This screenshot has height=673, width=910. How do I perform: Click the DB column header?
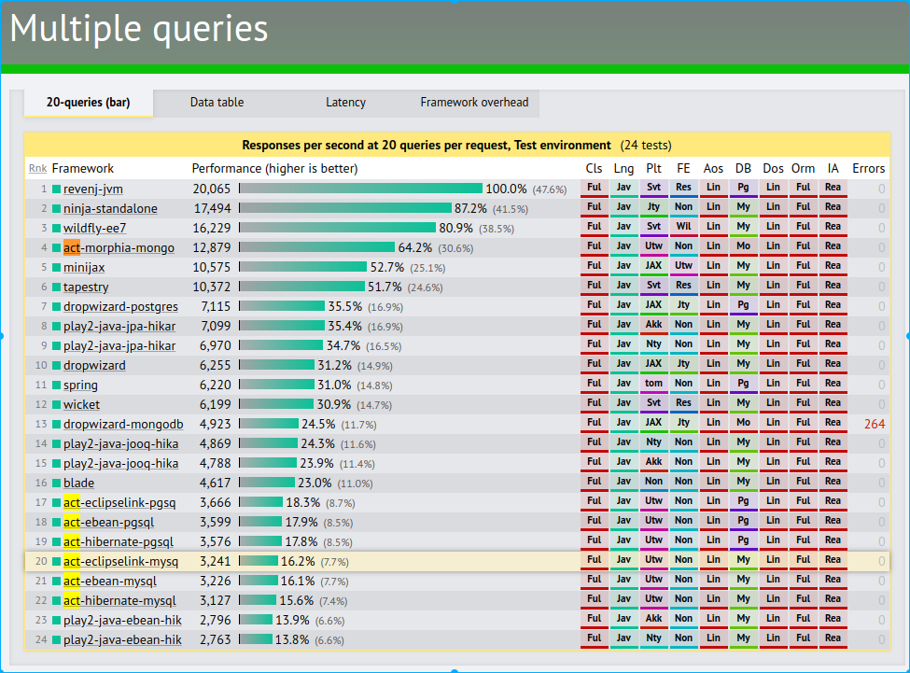[x=744, y=169]
